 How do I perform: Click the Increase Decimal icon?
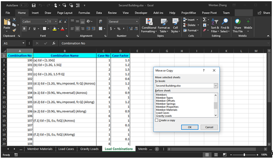tap(131, 29)
